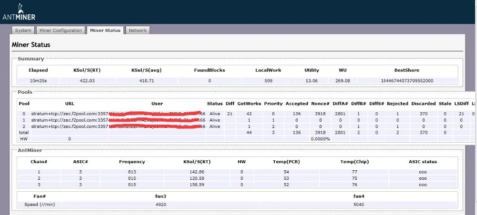The width and height of the screenshot is (477, 215).
Task: Click the FoundBlocks column header
Action: click(209, 70)
